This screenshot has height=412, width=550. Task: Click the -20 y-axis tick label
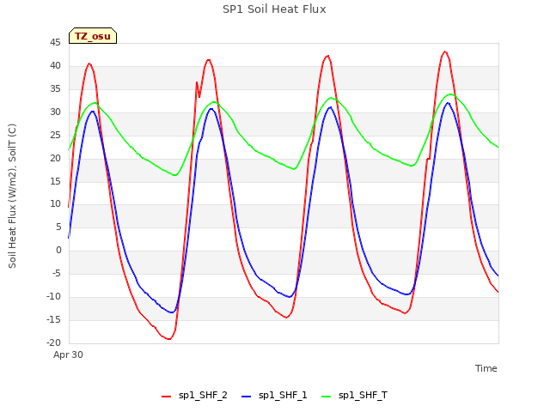pos(53,343)
